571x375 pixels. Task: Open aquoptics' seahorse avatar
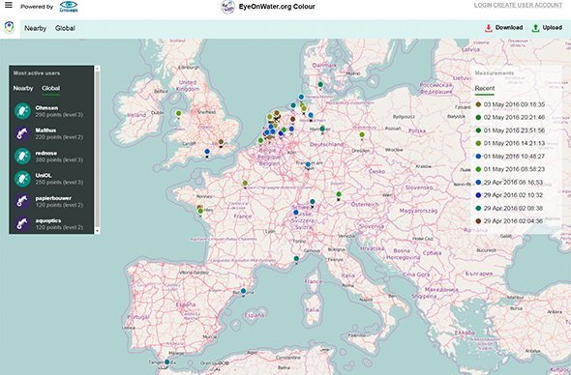pos(22,223)
